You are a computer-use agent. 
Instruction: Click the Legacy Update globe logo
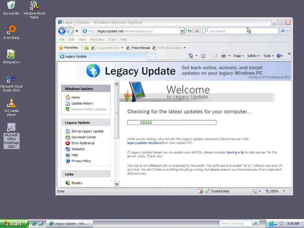coord(93,71)
